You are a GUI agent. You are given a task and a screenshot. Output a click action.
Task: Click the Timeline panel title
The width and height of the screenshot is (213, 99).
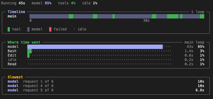(x=16, y=12)
